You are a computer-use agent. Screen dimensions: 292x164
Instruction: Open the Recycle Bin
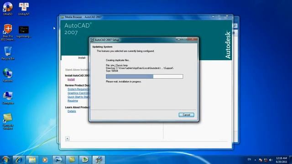click(x=8, y=53)
